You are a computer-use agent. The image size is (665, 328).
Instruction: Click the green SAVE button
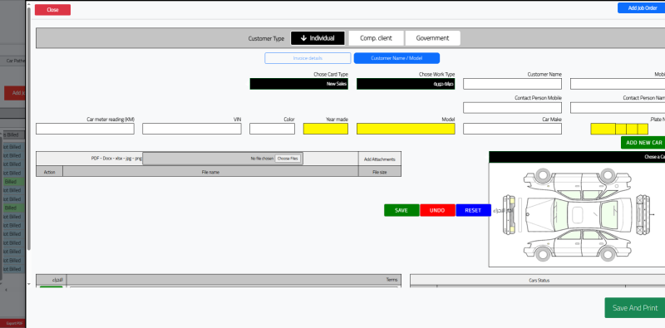coord(401,210)
